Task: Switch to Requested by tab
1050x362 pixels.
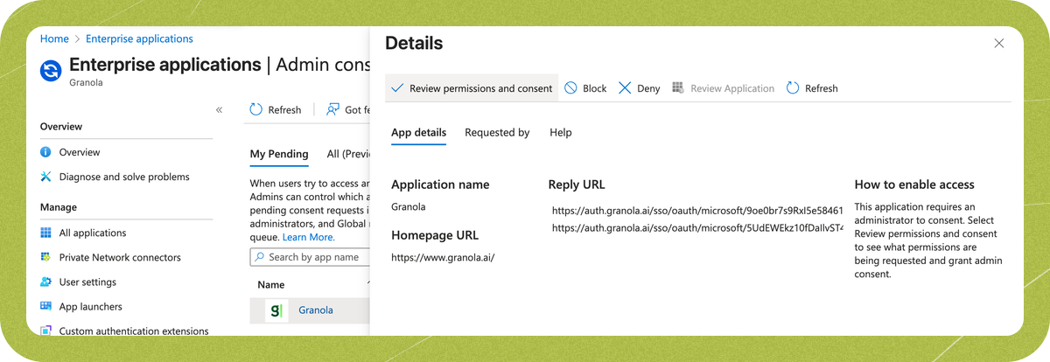Action: (497, 133)
